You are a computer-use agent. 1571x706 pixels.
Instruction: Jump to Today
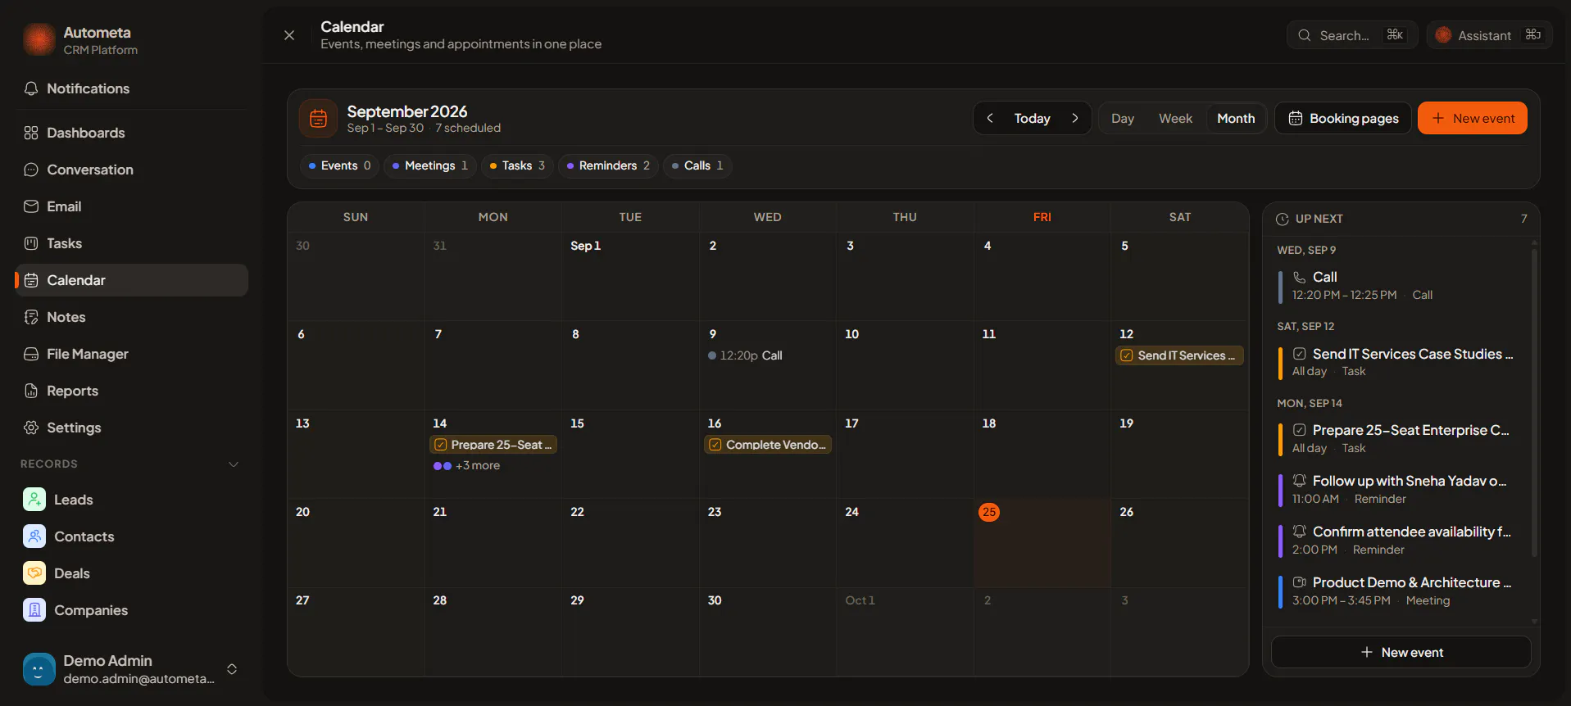click(x=1033, y=118)
